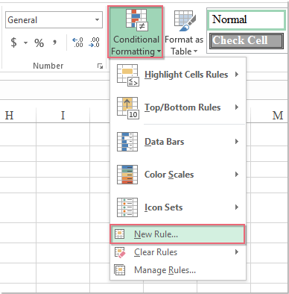Expand Data Bars submenu arrow
Viewport: 289px width, 294px height.
click(x=237, y=142)
